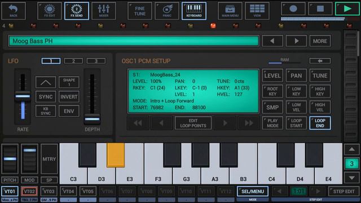Image resolution: width=361 pixels, height=203 pixels.
Task: Select the LOW KEY parameter
Action: coord(296,91)
